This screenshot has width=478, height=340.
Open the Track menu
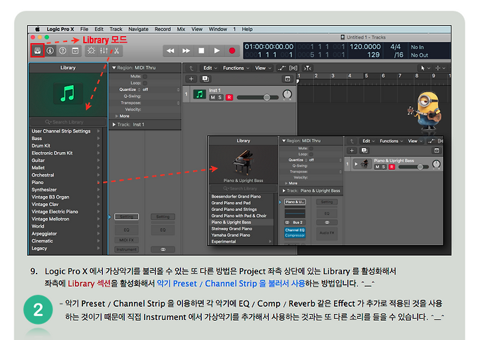tap(116, 29)
